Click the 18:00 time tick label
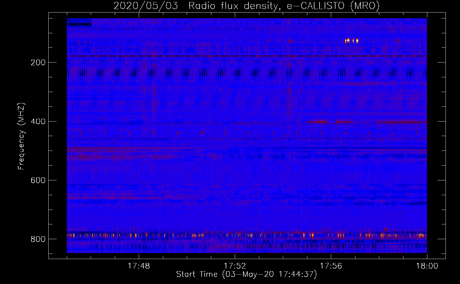 427,266
